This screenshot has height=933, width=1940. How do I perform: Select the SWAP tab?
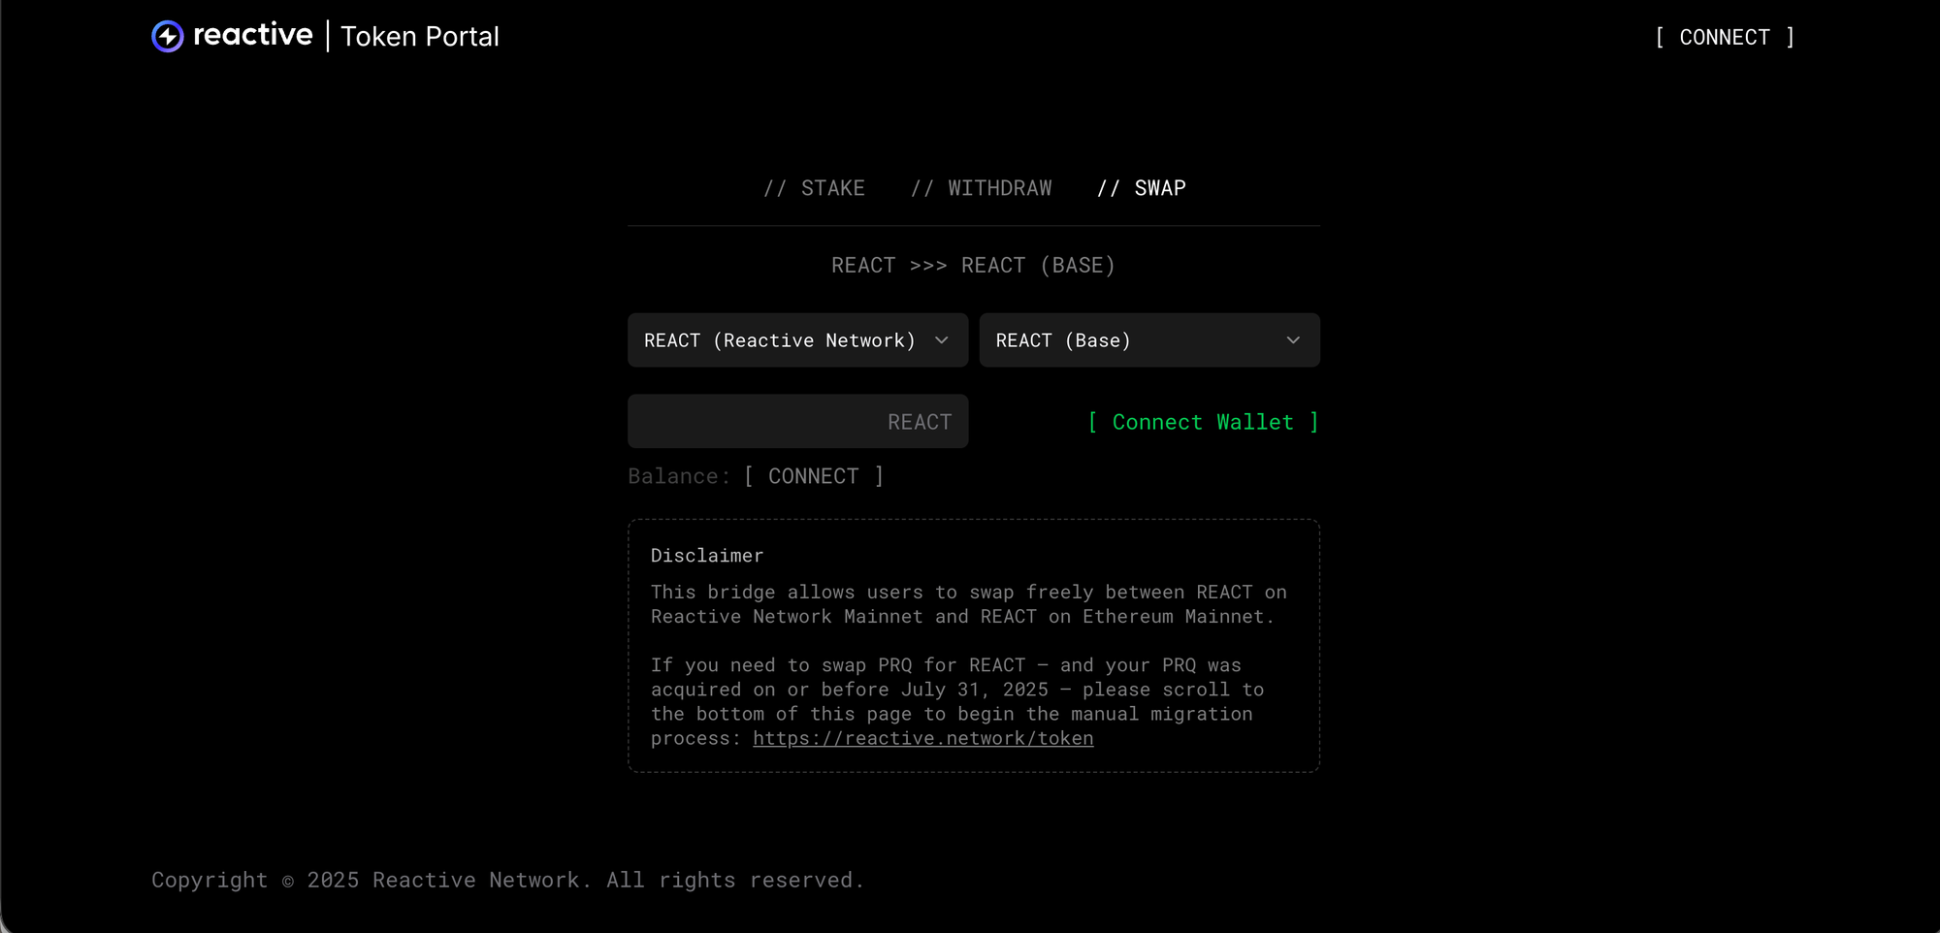tap(1141, 188)
